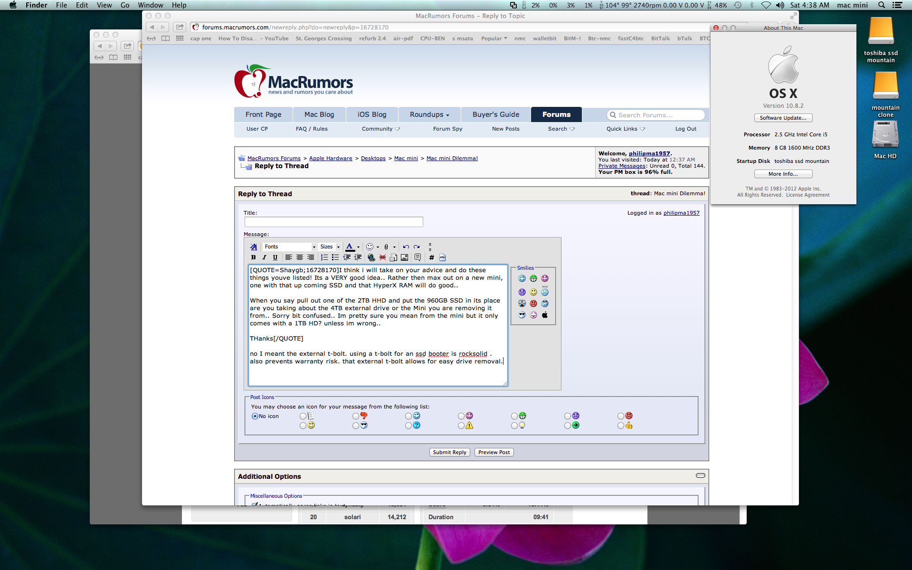Toggle bold formatting in editor
This screenshot has width=912, height=570.
[x=253, y=257]
